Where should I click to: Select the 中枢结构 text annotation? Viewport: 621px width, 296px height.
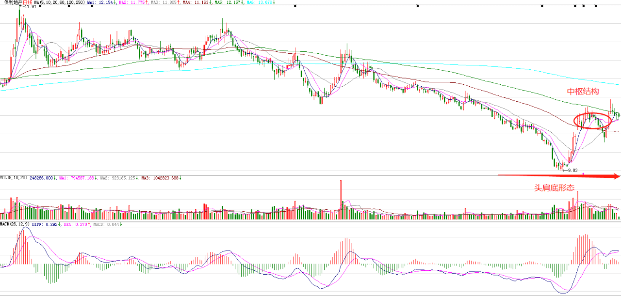[x=583, y=92]
